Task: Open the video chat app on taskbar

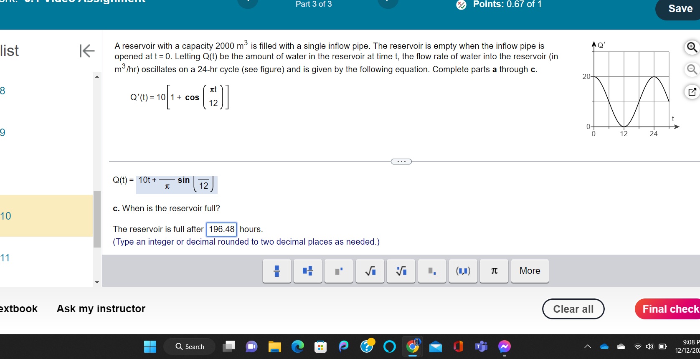Action: coord(251,346)
